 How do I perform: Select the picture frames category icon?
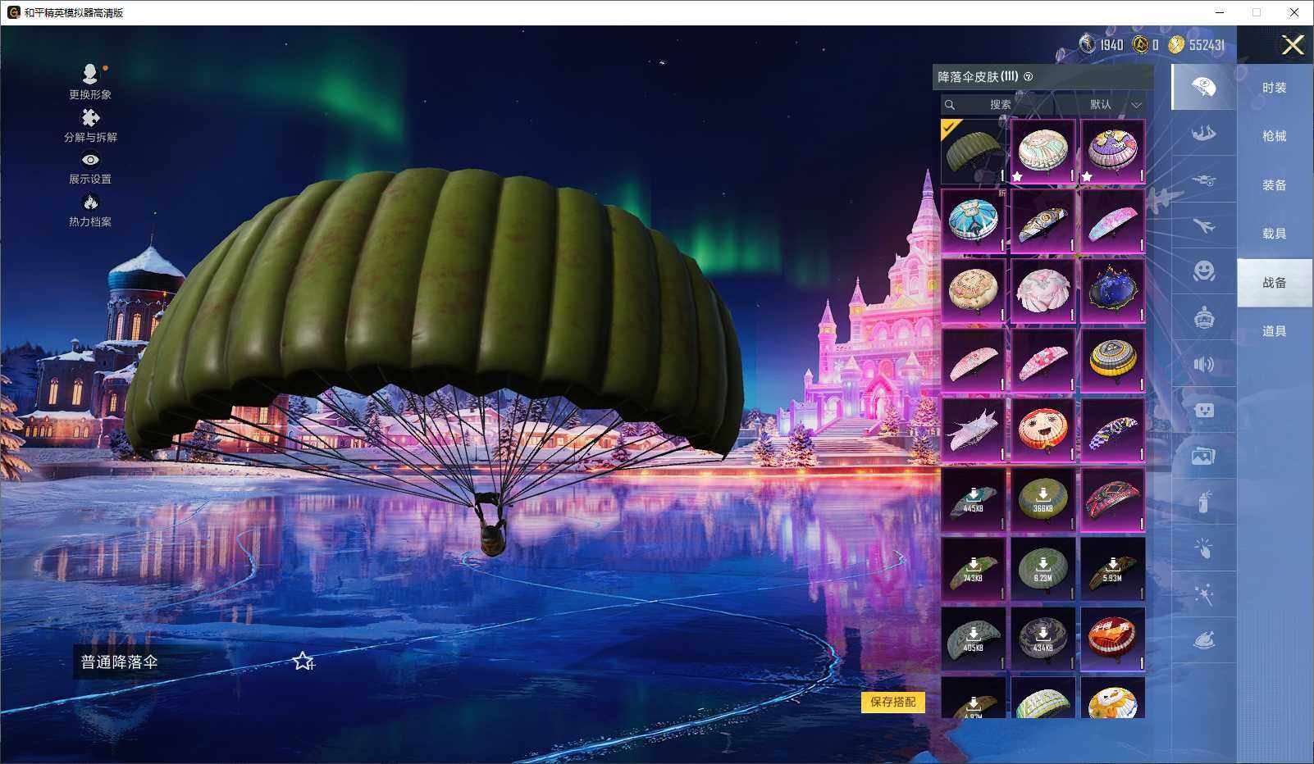1204,456
